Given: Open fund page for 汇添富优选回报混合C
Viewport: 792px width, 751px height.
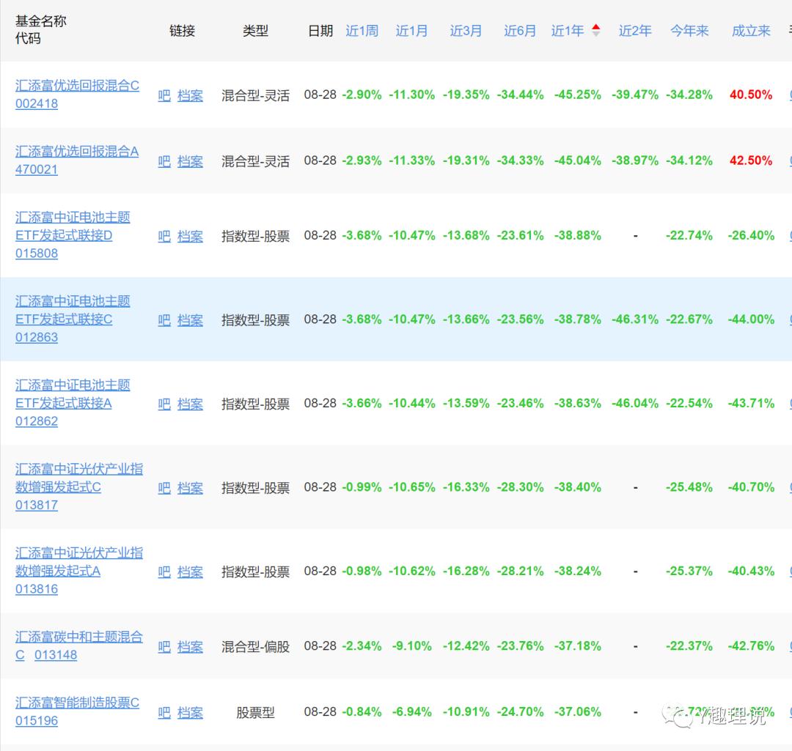Looking at the screenshot, I should 78,86.
